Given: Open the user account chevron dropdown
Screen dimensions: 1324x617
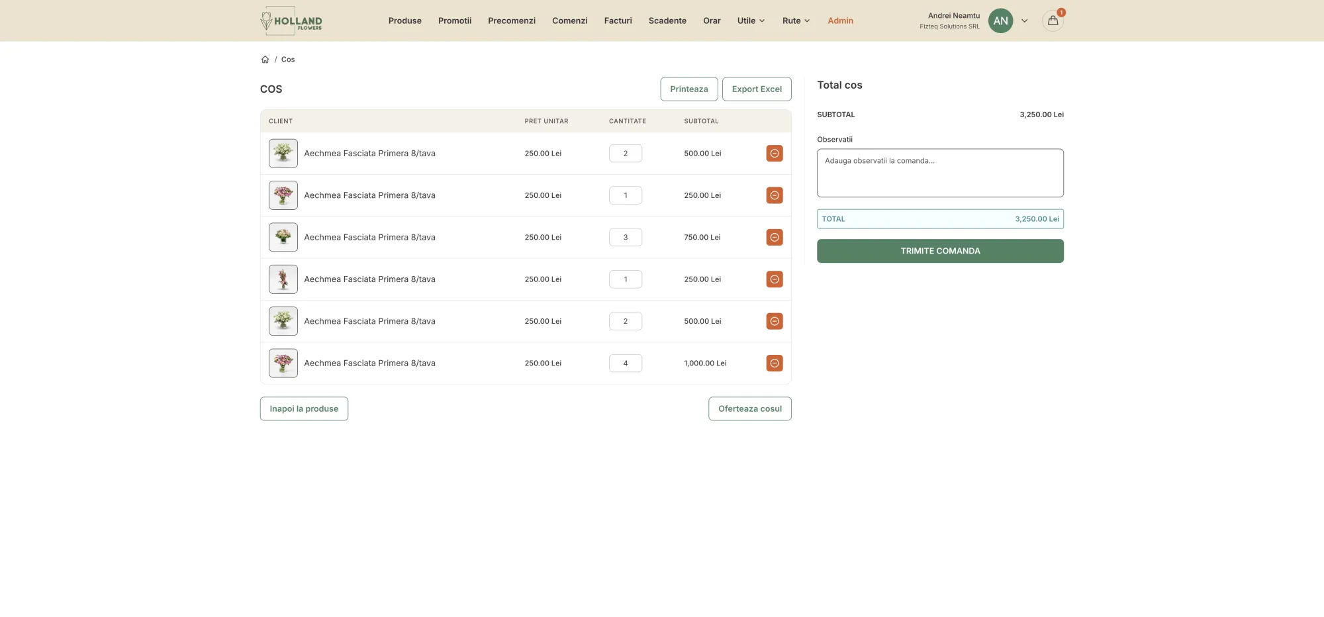Looking at the screenshot, I should pyautogui.click(x=1024, y=21).
